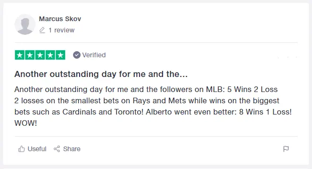The height and width of the screenshot is (169, 312).
Task: Click the "WOW!" line of the review
Action: [25, 123]
